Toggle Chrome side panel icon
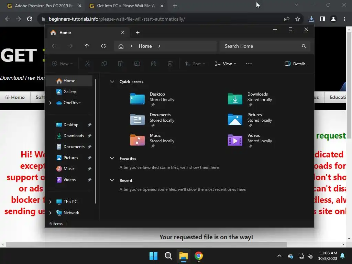This screenshot has width=352, height=264. click(322, 19)
